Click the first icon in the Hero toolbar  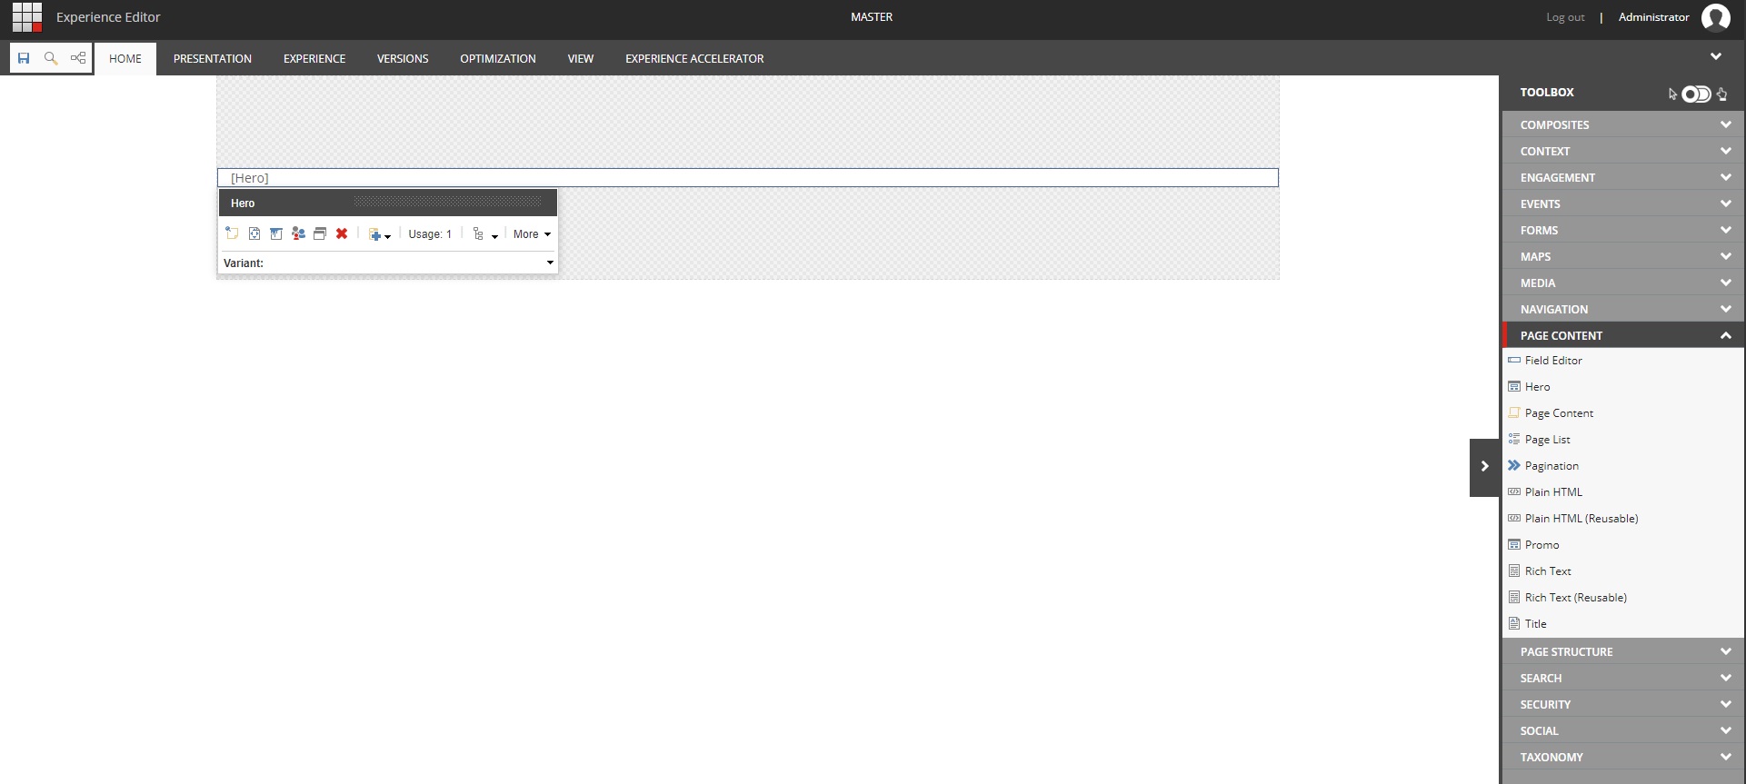tap(232, 233)
